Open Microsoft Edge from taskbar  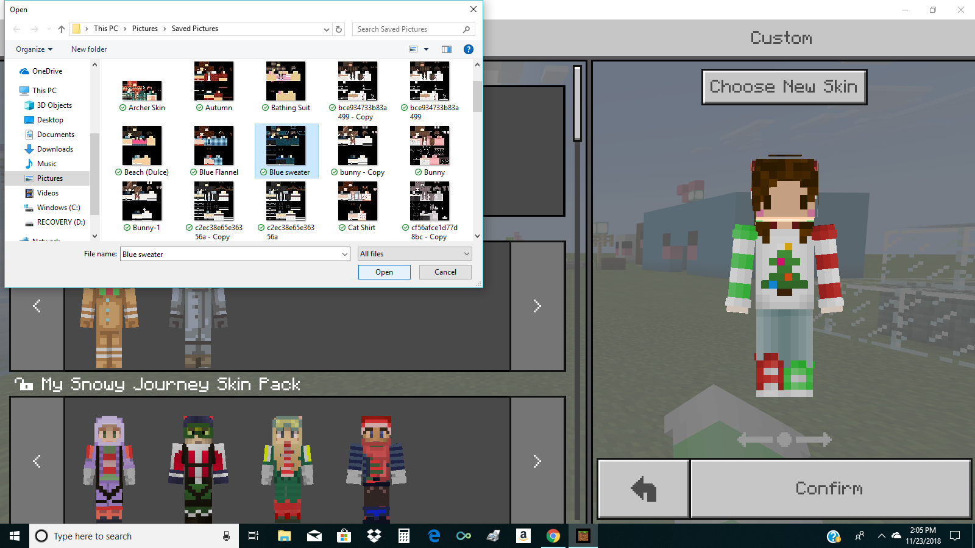coord(434,536)
